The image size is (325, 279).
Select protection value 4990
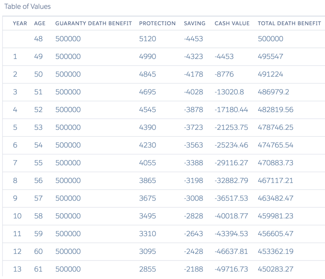click(x=147, y=56)
